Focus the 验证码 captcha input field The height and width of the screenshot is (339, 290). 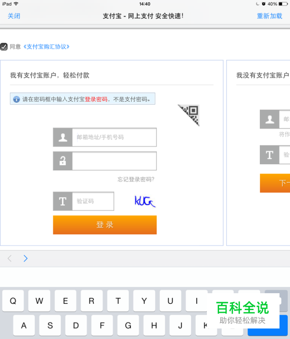[x=93, y=201]
